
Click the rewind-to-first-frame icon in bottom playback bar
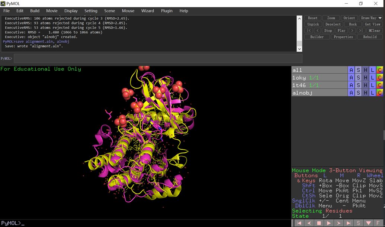tap(299, 223)
